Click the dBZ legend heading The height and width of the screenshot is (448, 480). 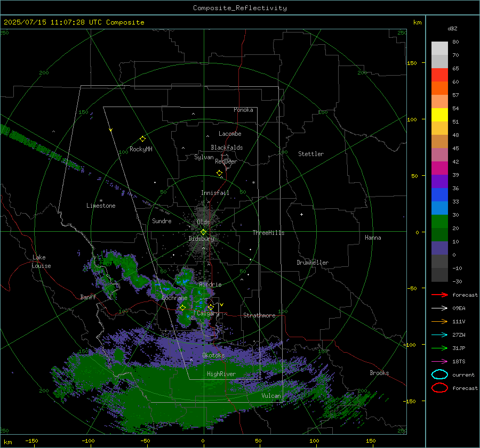coord(452,28)
